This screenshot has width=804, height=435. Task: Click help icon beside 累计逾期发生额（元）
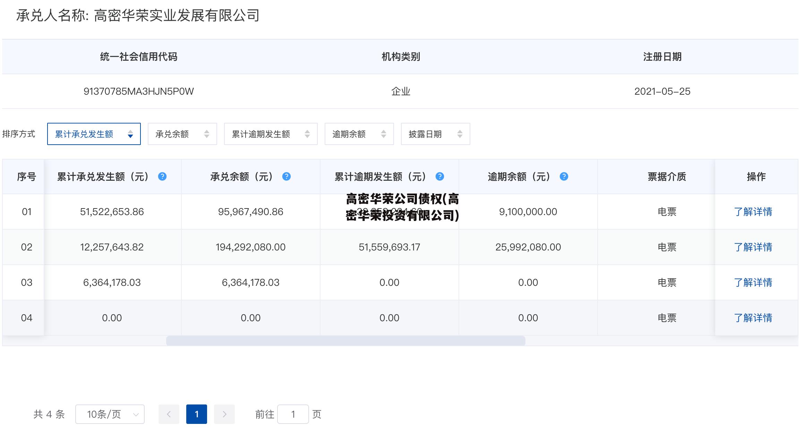pos(440,177)
